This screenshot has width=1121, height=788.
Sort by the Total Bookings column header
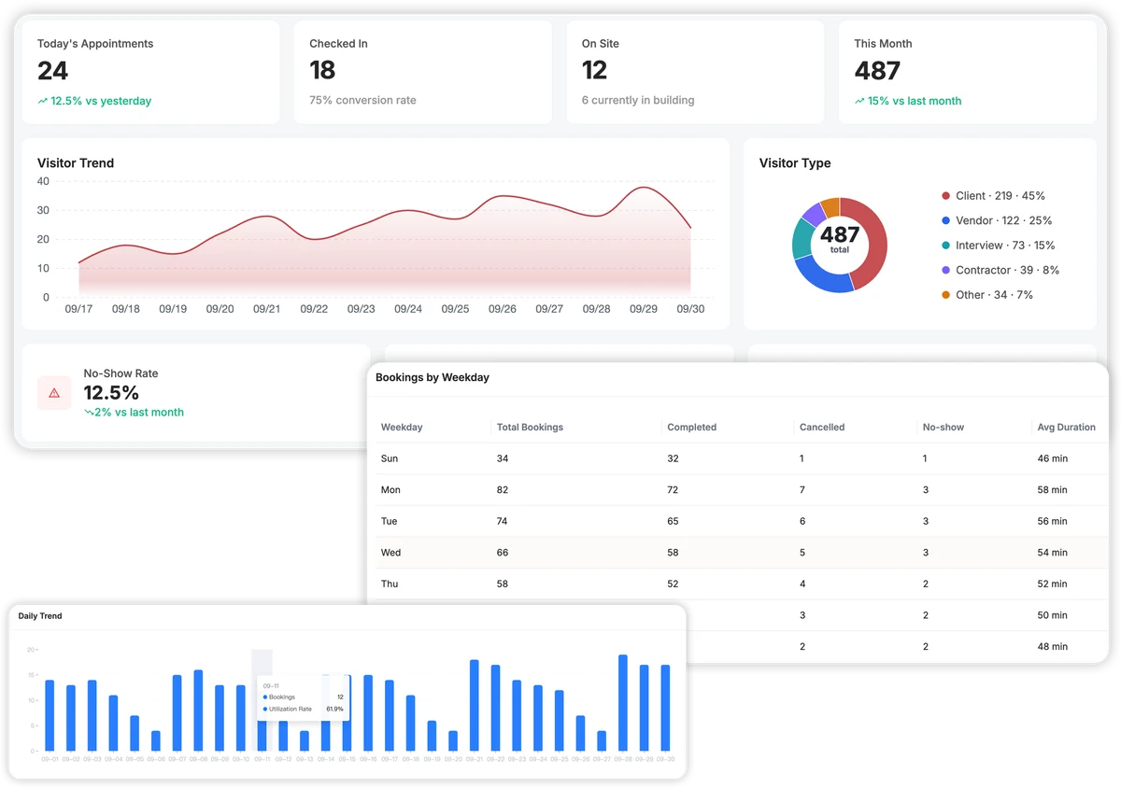coord(530,427)
